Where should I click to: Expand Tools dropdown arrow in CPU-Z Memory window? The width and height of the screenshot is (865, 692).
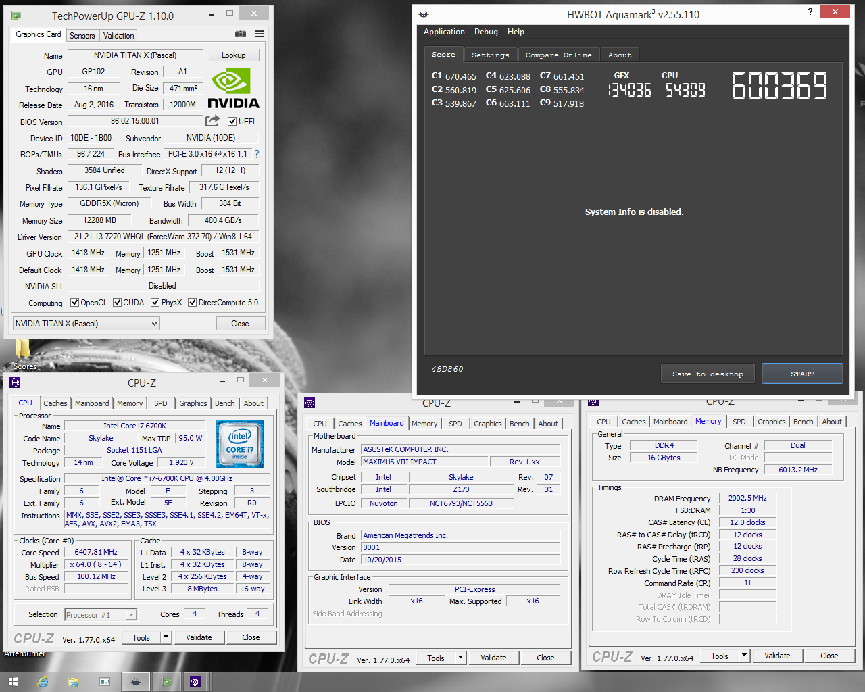744,656
